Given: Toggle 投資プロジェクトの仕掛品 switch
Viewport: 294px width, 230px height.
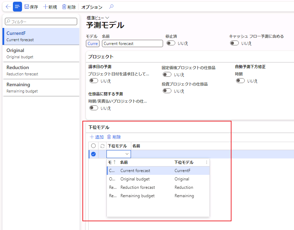Looking at the screenshot, I should click(x=167, y=91).
